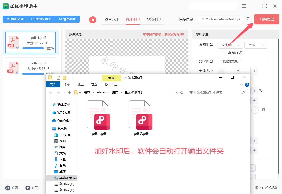Open the 主页 ribbon tab in Explorer

67,84
